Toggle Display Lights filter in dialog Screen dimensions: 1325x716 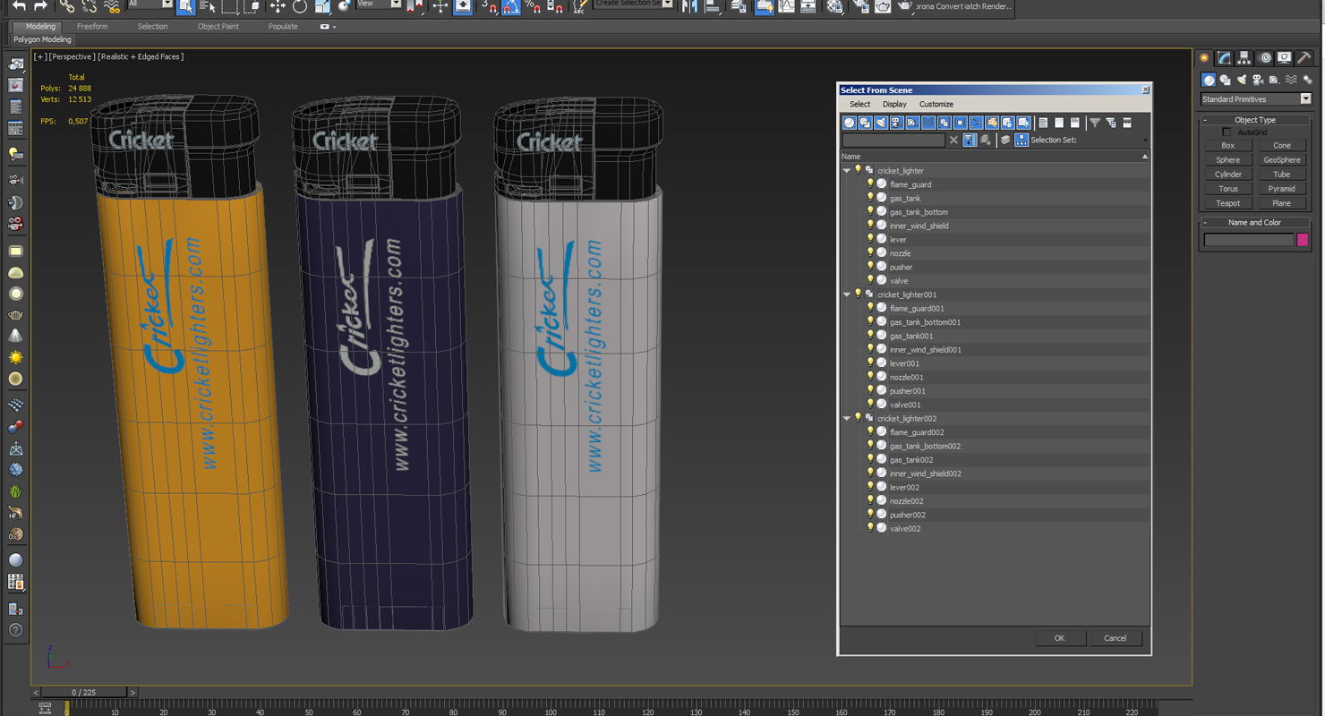(x=881, y=123)
